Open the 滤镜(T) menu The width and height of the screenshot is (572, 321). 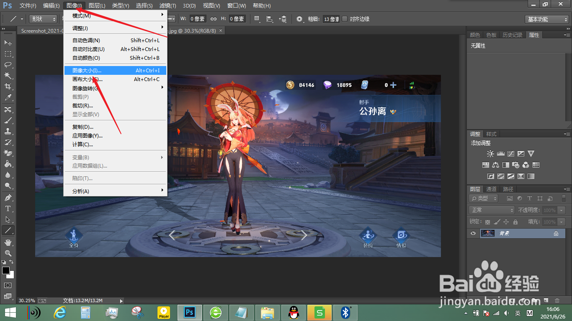(168, 6)
